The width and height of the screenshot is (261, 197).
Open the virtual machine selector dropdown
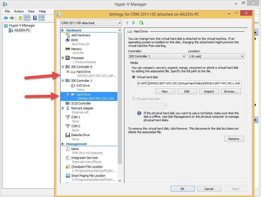tap(91, 23)
